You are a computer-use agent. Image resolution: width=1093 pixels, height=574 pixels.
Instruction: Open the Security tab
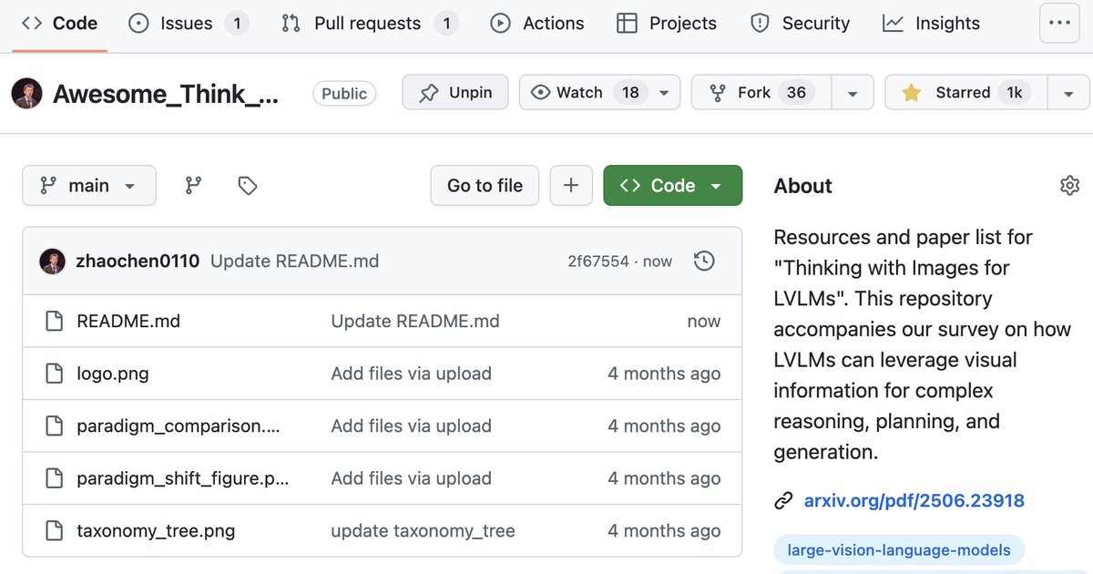coord(800,24)
